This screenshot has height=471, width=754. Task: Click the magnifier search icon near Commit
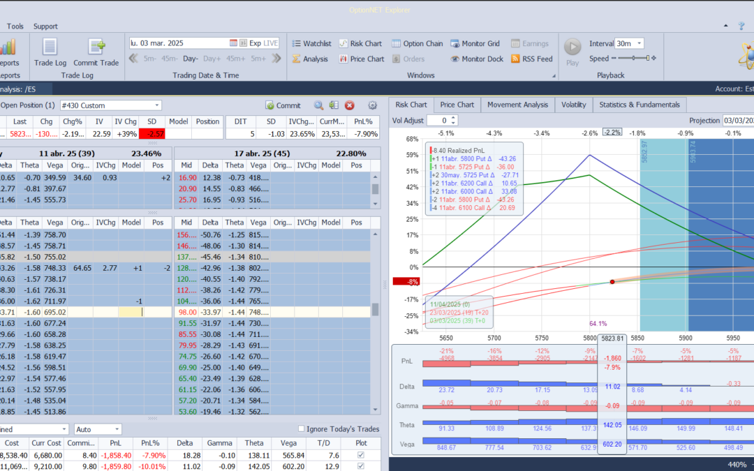[318, 105]
